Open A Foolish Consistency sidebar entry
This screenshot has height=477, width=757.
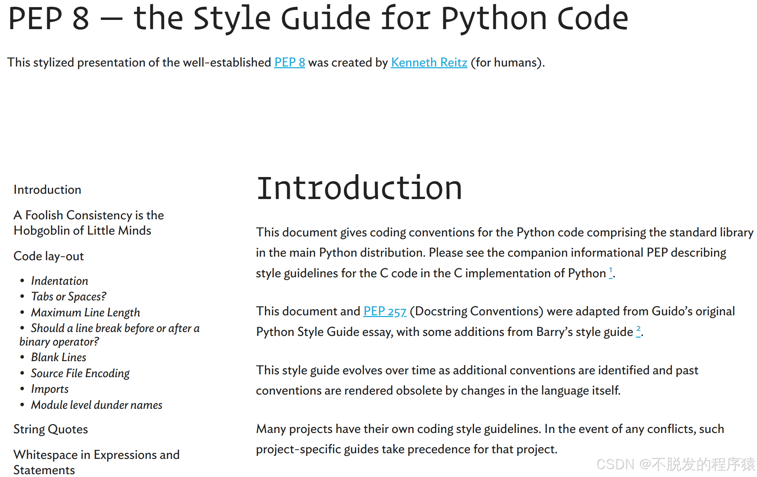89,223
